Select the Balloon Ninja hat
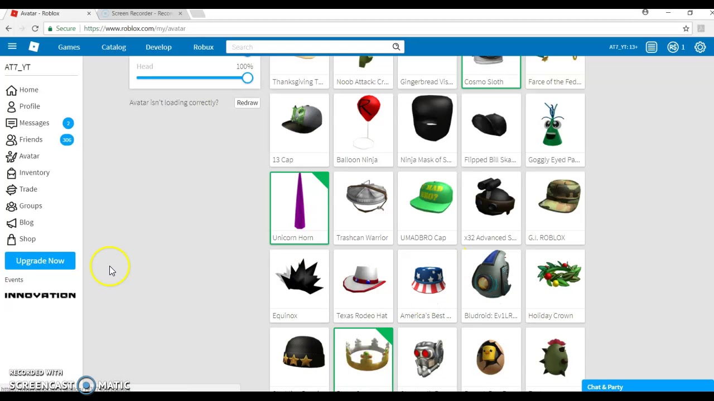Screen dimensions: 714x401 [363, 130]
